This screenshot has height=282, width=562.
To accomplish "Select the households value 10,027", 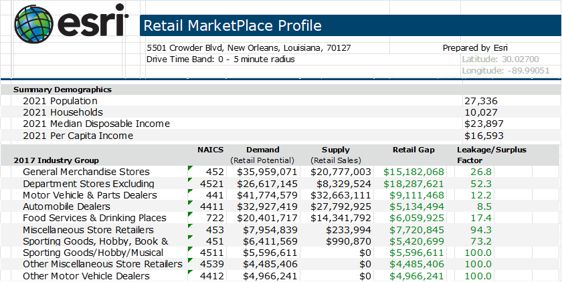I will (x=481, y=112).
